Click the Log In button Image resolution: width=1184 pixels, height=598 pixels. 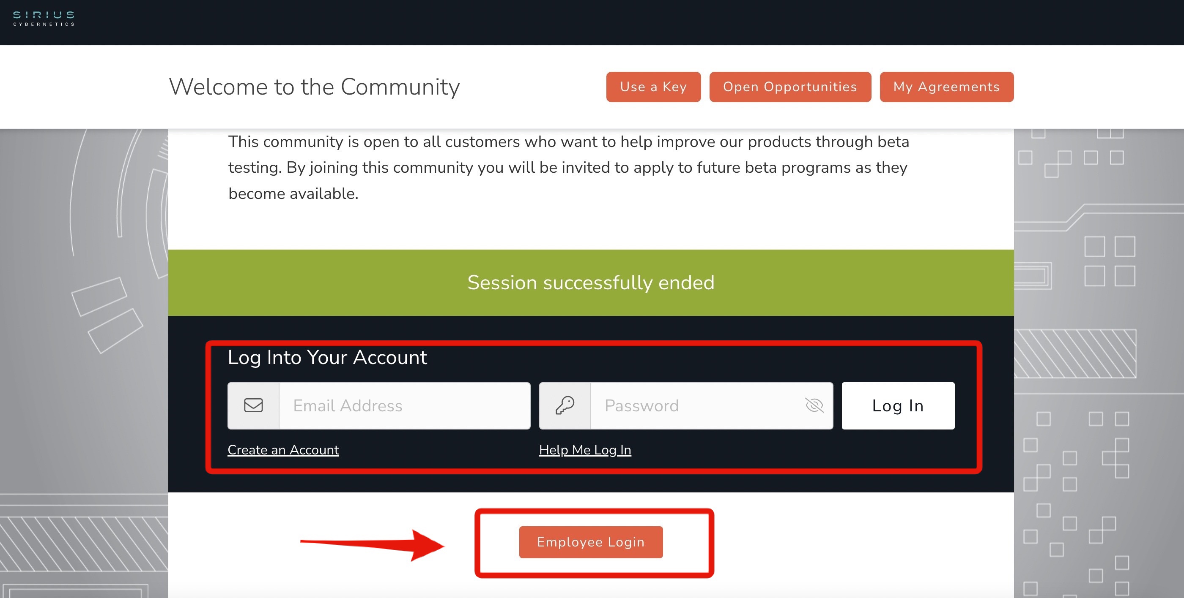(898, 406)
